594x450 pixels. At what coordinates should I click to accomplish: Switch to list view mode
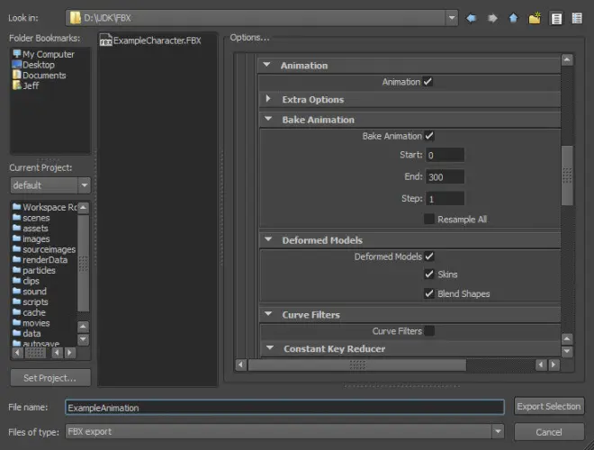point(556,18)
